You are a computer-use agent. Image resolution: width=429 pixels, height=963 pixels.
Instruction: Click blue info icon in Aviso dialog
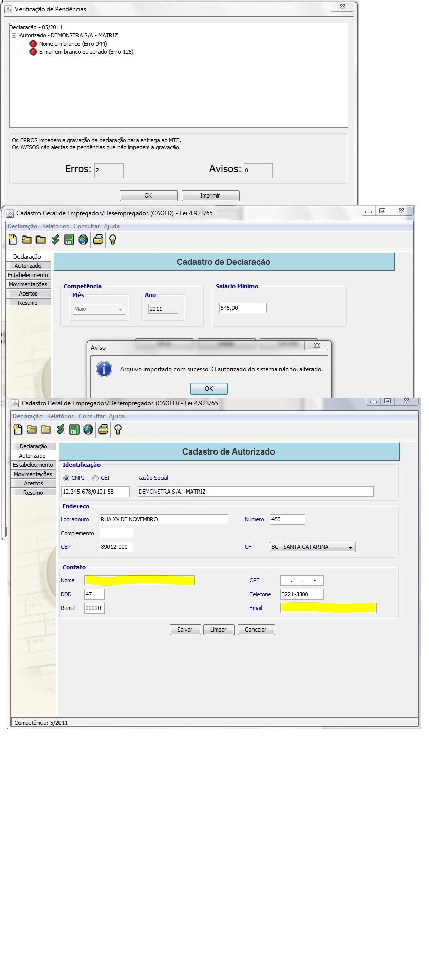pos(104,369)
